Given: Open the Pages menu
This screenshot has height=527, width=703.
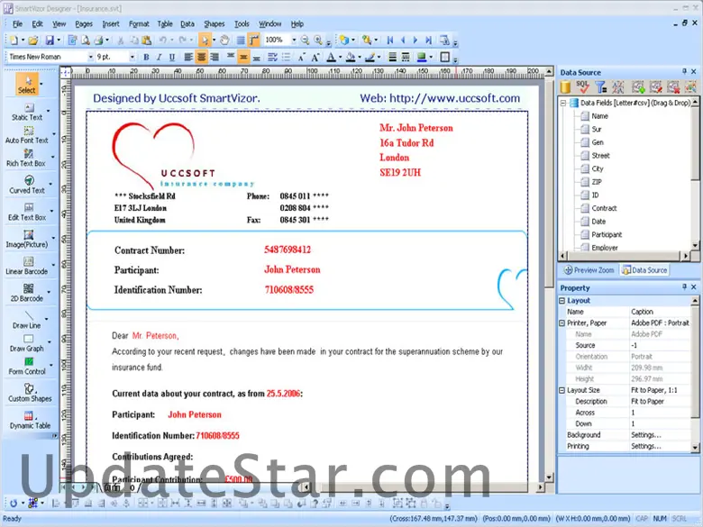Looking at the screenshot, I should (84, 23).
